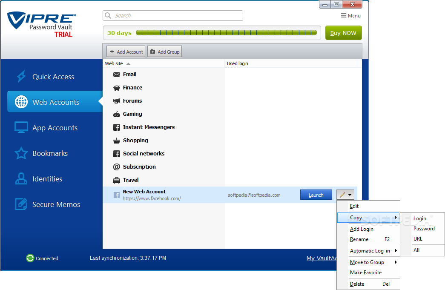445x290 pixels.
Task: Click the Secure Memos notepad icon
Action: coord(21,204)
